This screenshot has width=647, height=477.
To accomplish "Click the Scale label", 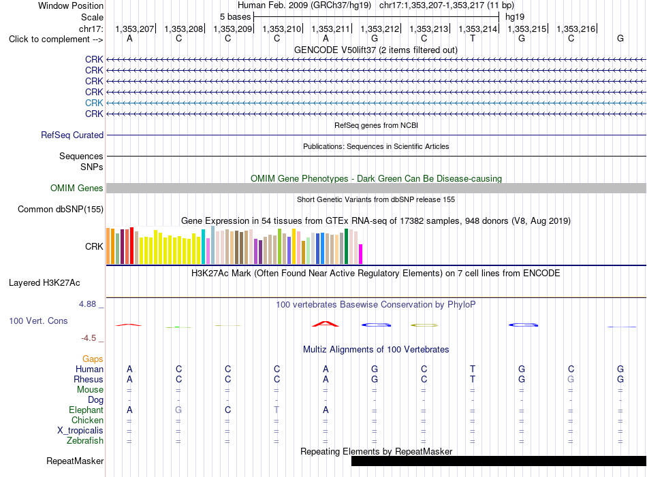I will (x=92, y=17).
